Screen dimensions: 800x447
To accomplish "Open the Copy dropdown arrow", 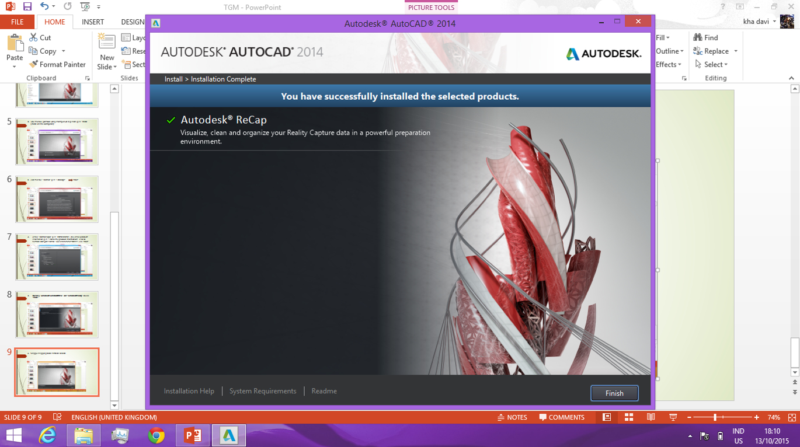I will pos(64,51).
